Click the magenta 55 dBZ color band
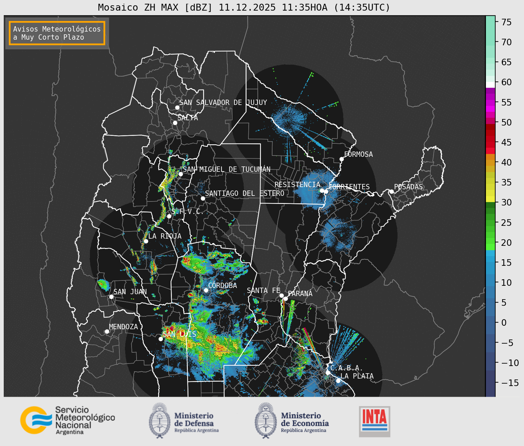Viewport: 524px width, 446px height. click(x=490, y=102)
